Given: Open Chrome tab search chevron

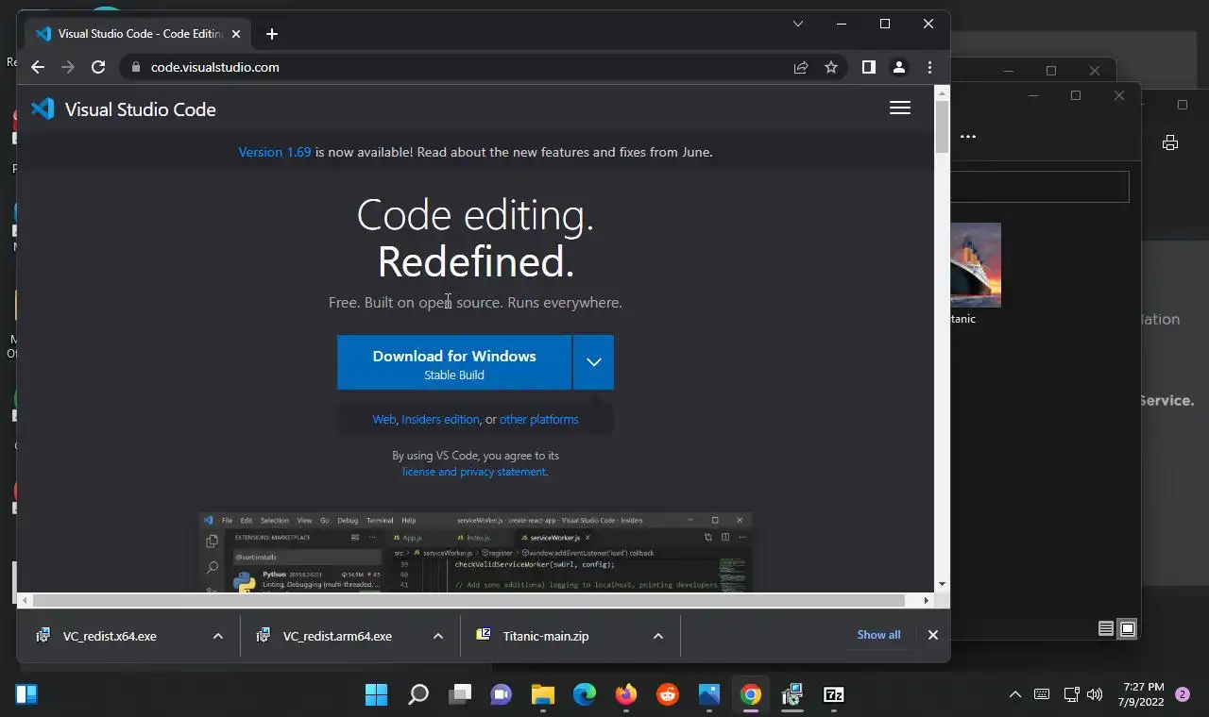Looking at the screenshot, I should click(x=798, y=24).
